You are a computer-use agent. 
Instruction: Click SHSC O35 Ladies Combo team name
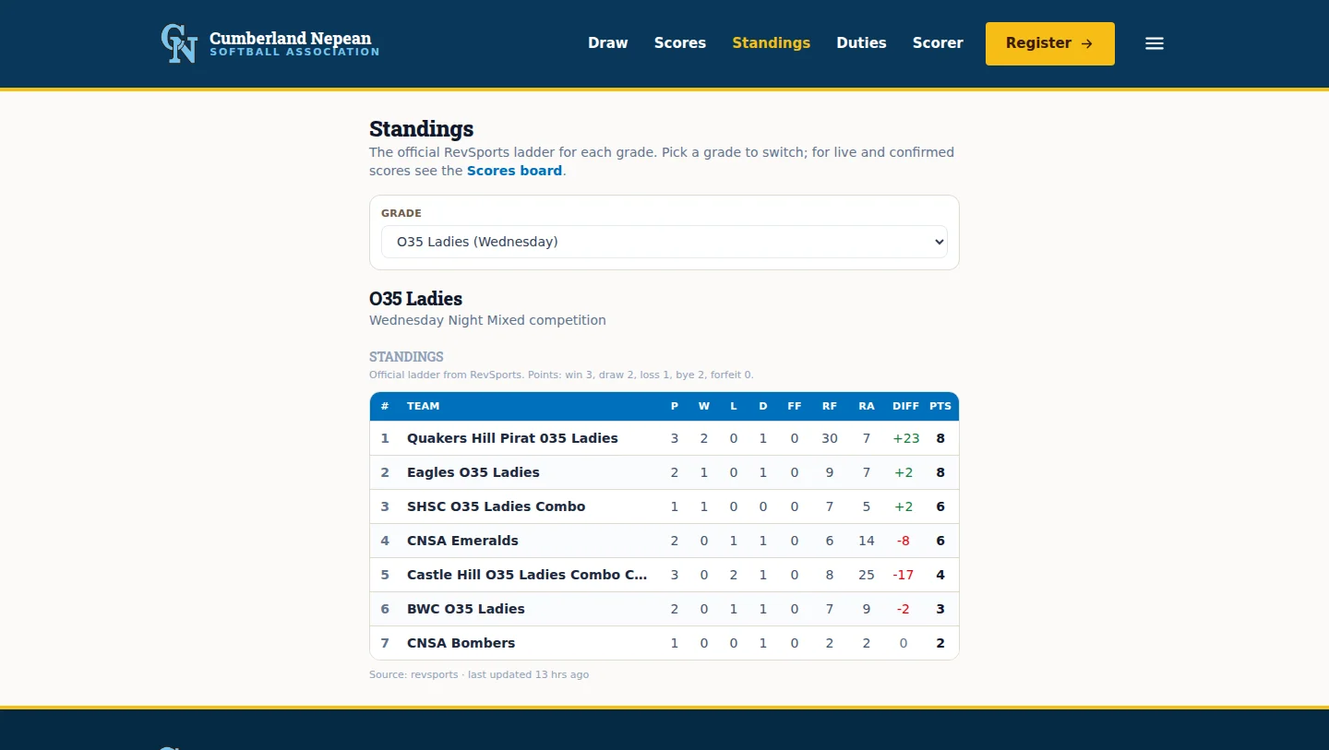tap(497, 506)
